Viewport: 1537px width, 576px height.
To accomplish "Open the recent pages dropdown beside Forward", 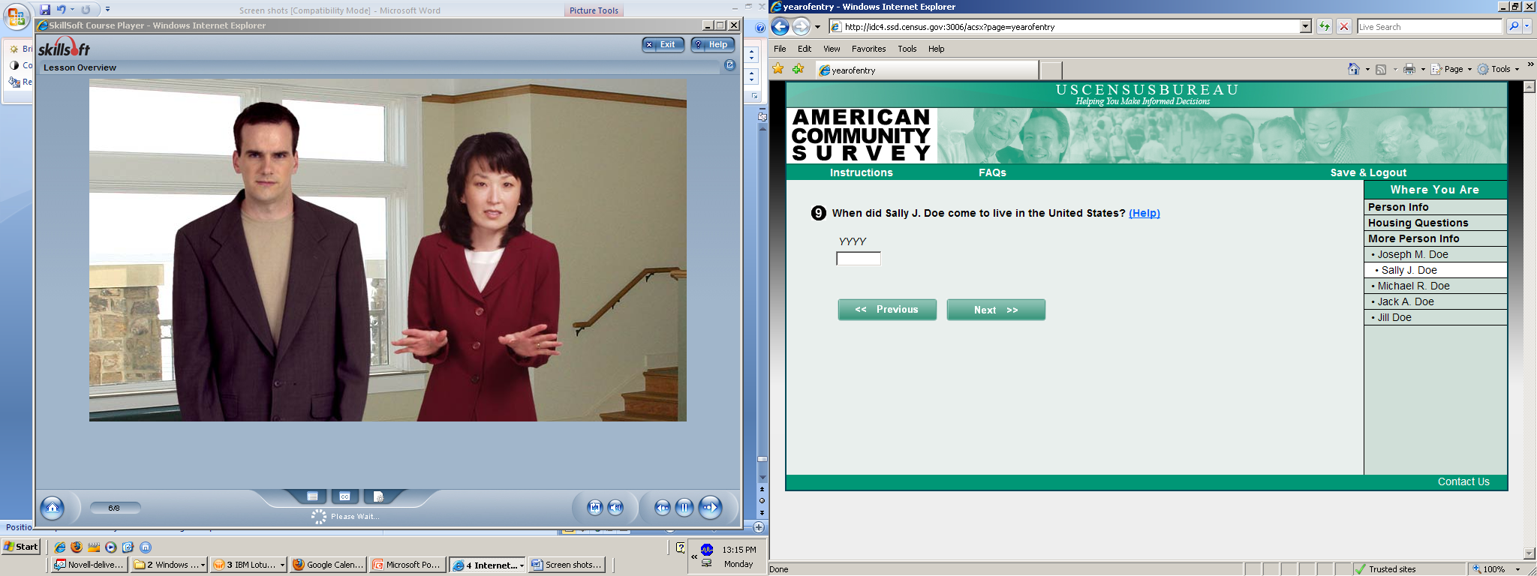I will (x=818, y=27).
